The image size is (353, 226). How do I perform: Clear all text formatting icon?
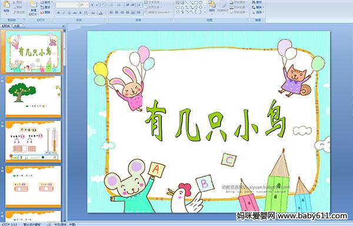(103, 5)
